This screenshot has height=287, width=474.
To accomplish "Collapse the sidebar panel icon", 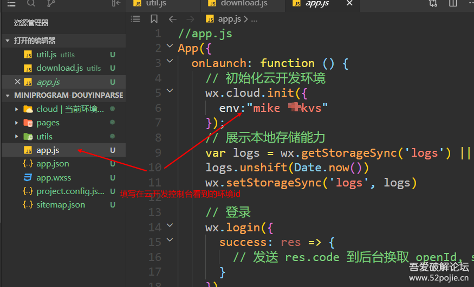I will (x=116, y=3).
